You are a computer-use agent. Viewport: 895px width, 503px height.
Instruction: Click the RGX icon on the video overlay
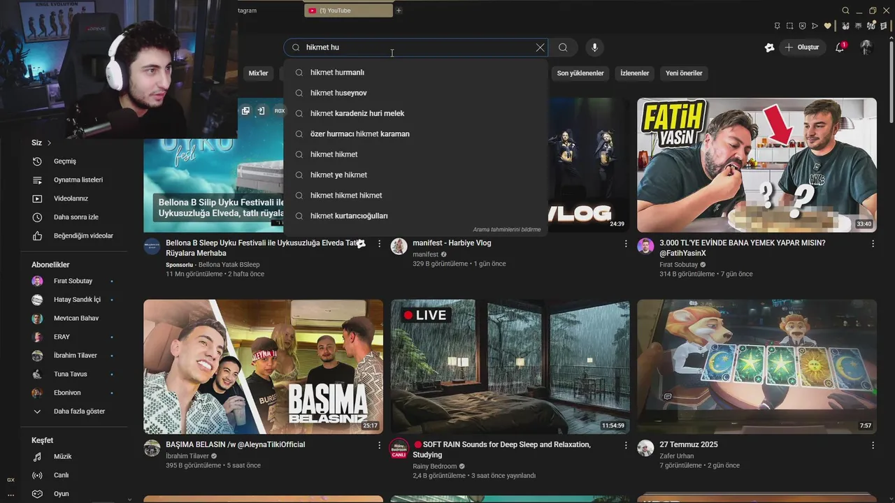[280, 110]
